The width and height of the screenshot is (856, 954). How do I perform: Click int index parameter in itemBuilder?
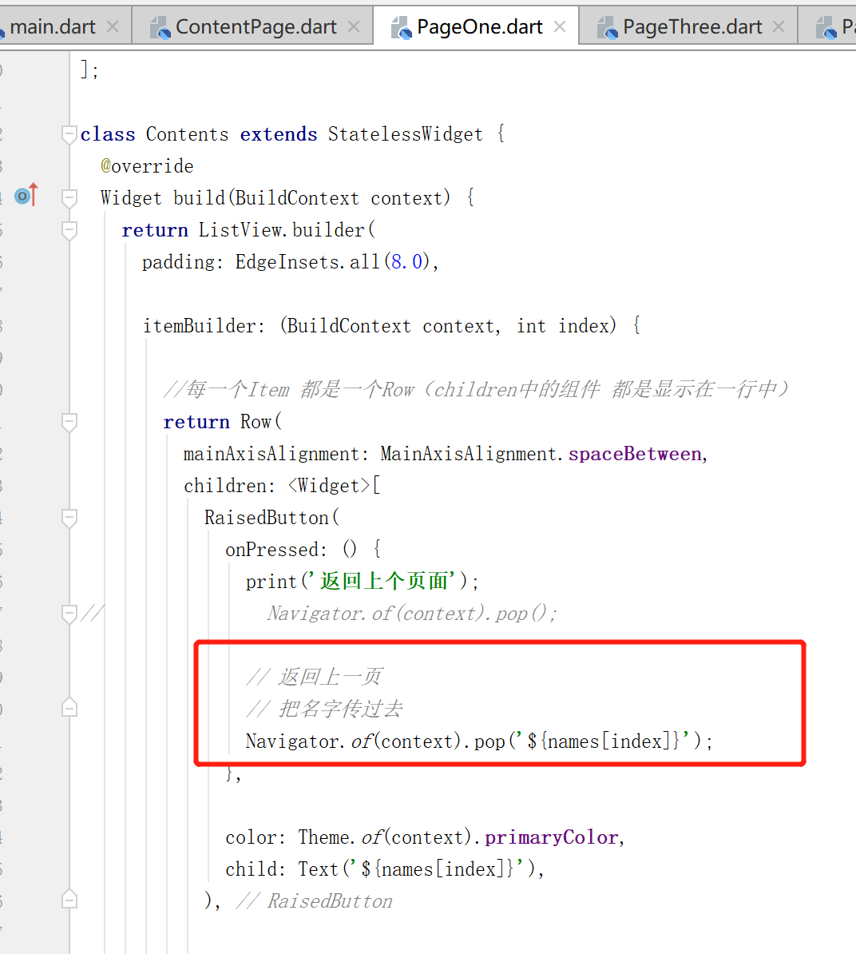pos(563,326)
